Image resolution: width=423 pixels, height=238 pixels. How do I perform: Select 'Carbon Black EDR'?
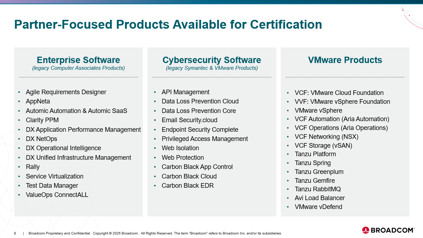188,186
